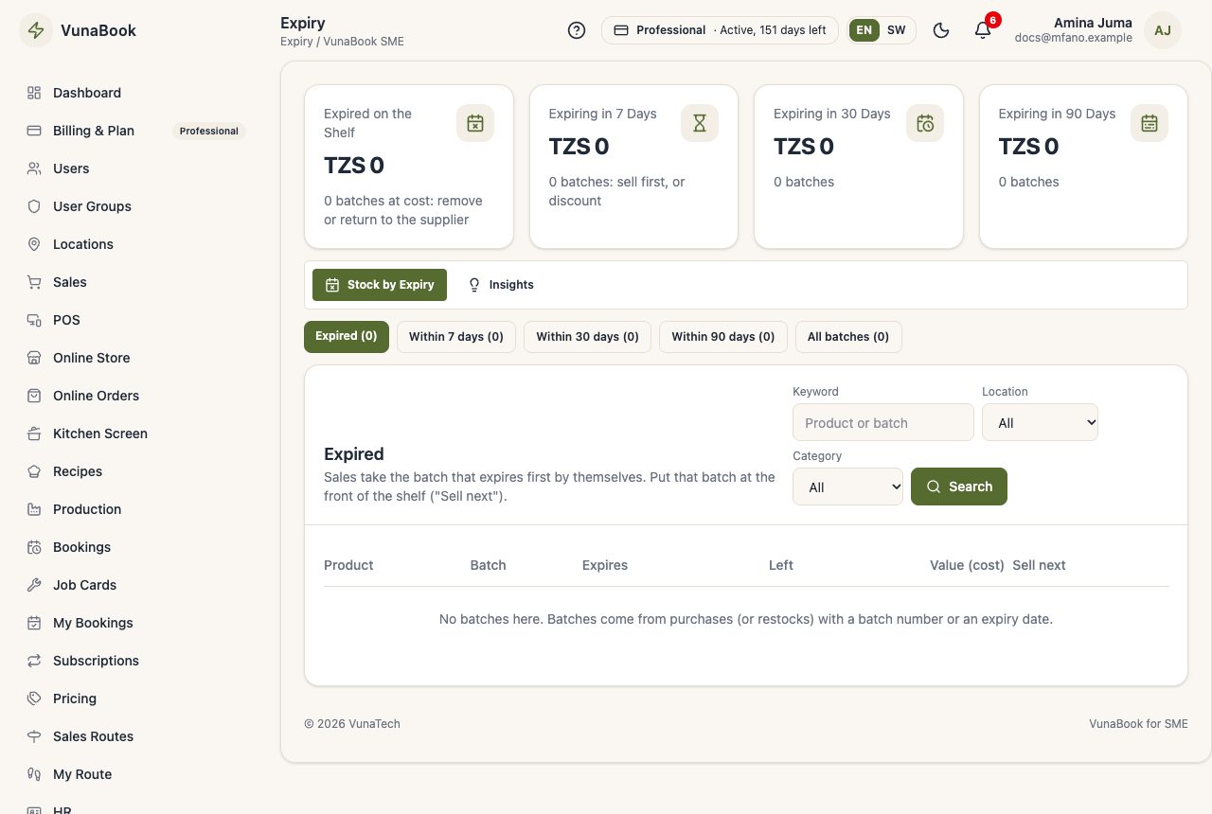Open the Category dropdown
The image size is (1212, 814).
coord(847,487)
